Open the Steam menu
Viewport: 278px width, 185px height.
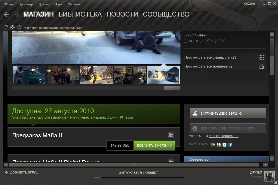click(8, 4)
